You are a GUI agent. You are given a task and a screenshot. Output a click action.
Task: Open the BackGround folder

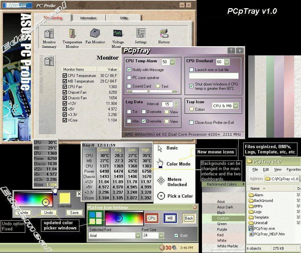(x=261, y=201)
